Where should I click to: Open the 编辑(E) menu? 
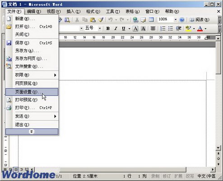click(x=34, y=11)
